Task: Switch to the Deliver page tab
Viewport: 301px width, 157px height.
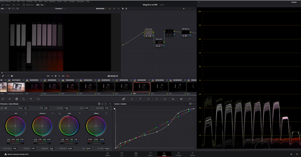Action: click(193, 154)
